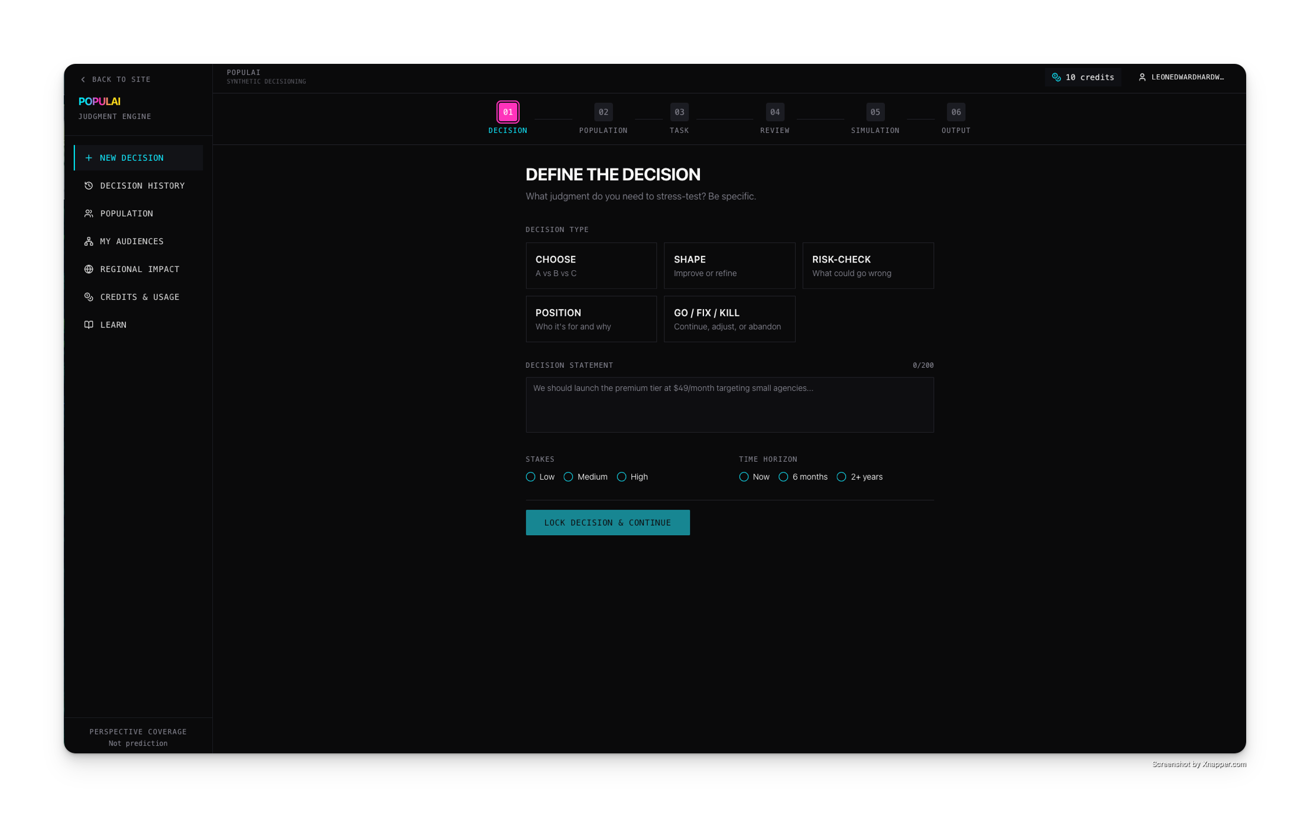Select the Position decision type card

pos(591,319)
